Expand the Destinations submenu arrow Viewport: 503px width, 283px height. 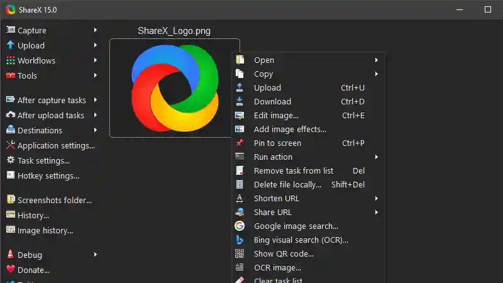pyautogui.click(x=96, y=130)
